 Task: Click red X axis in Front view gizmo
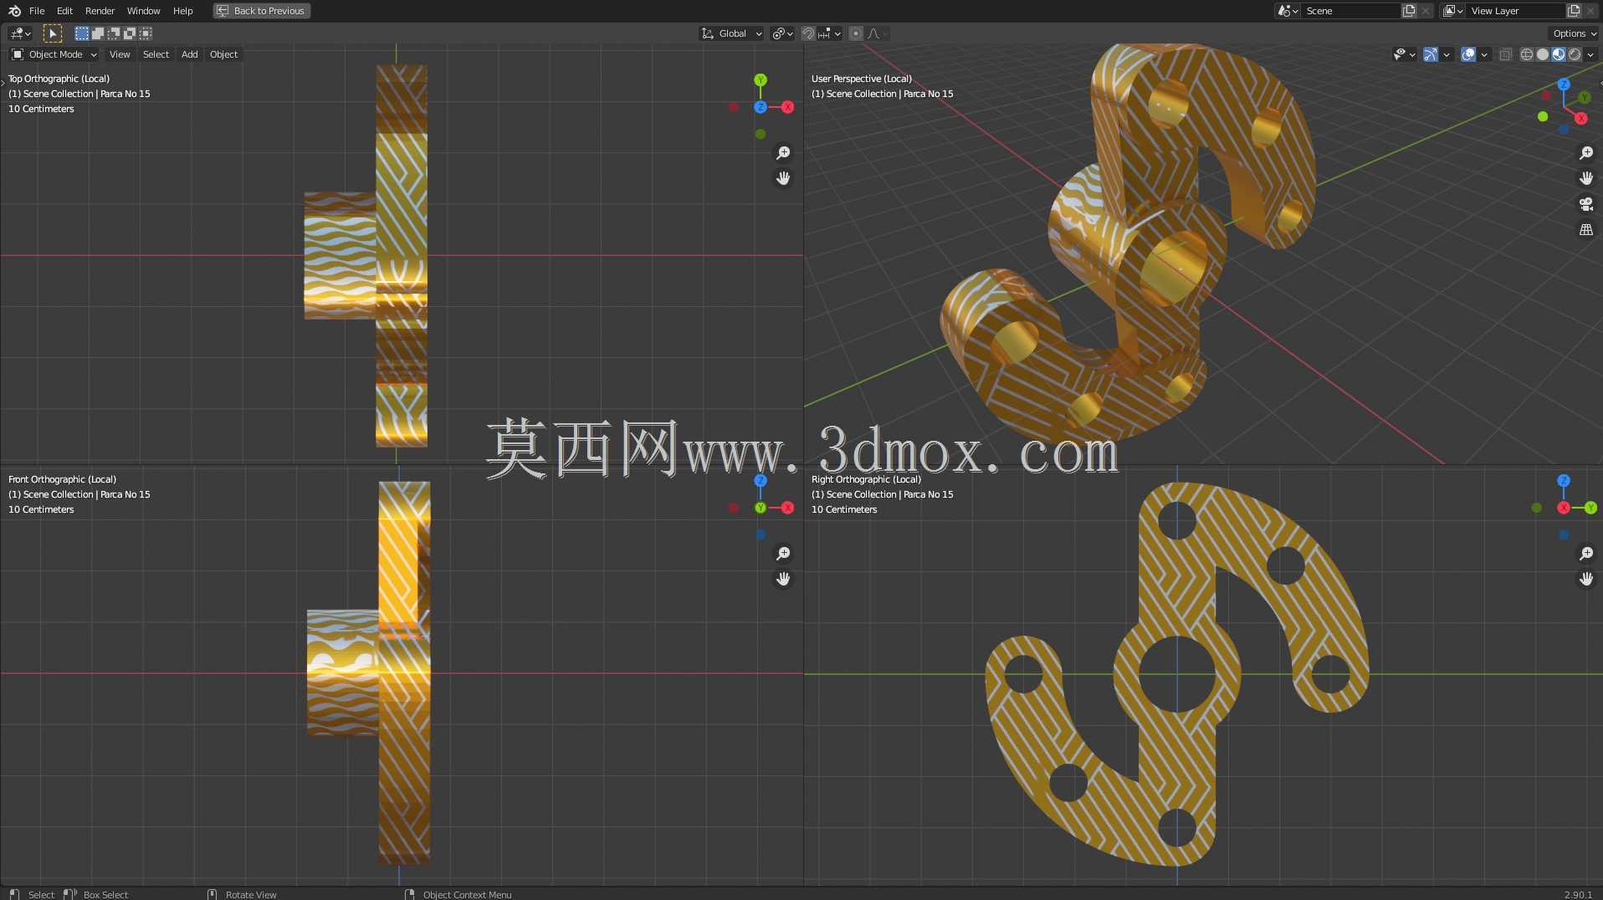pyautogui.click(x=787, y=508)
